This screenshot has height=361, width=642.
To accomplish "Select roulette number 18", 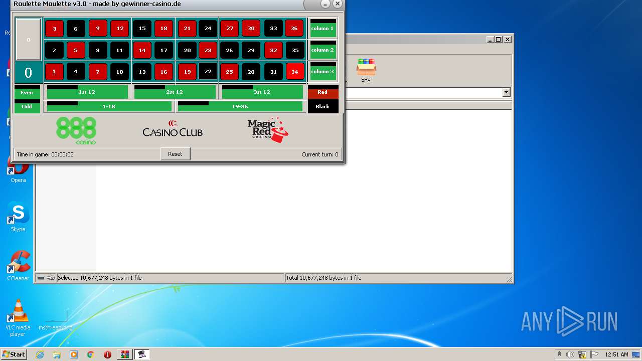I will click(x=164, y=29).
